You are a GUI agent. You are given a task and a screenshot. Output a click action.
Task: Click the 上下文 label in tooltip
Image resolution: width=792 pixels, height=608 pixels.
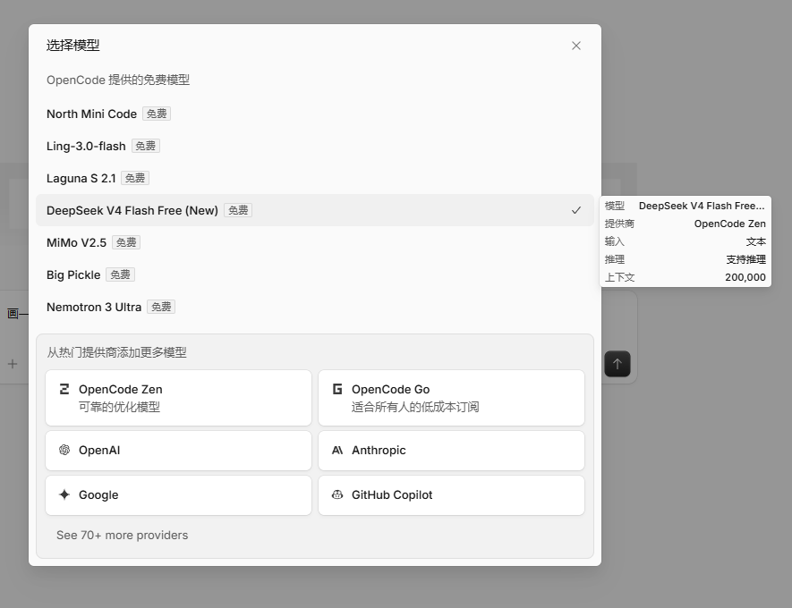619,277
